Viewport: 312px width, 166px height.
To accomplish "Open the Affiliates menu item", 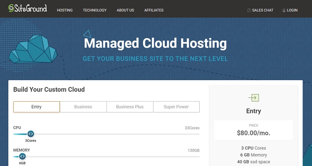I will [154, 10].
